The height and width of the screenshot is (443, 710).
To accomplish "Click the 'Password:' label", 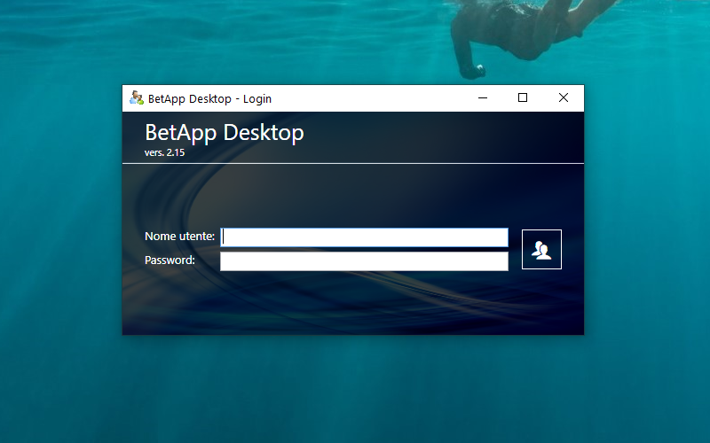I will [x=170, y=260].
